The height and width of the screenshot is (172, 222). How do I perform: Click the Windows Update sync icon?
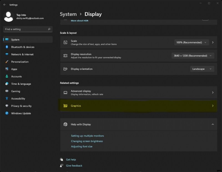tap(7, 113)
